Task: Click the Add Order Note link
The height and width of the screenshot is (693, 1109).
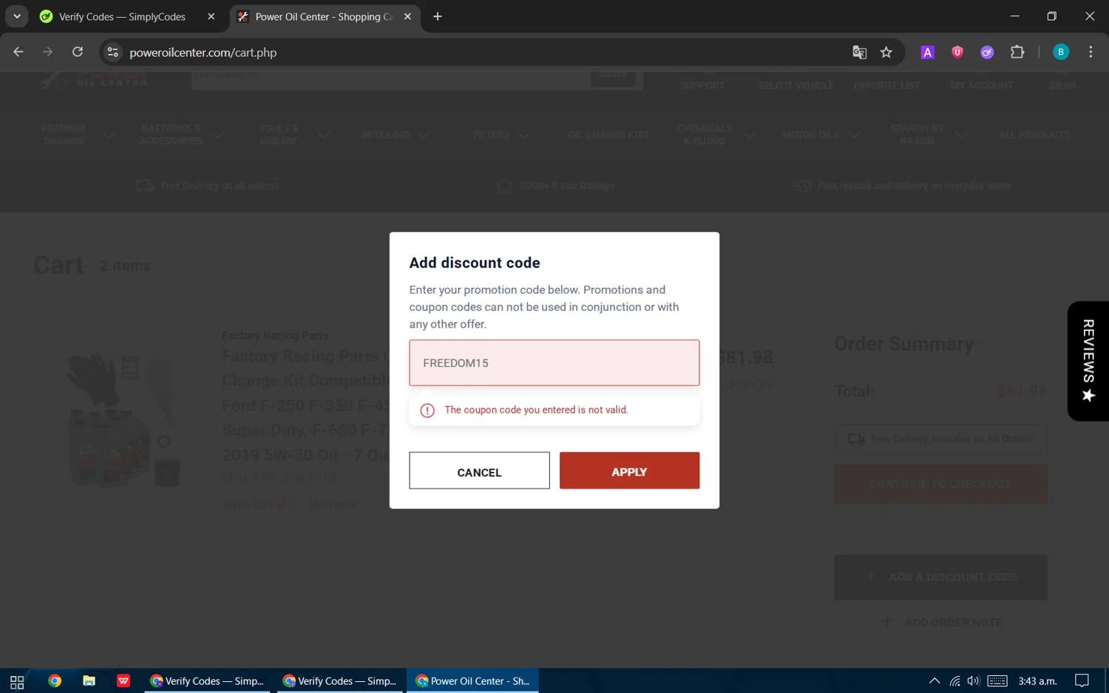Action: [x=942, y=623]
